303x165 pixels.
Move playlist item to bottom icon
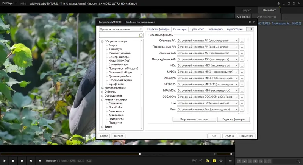255,161
